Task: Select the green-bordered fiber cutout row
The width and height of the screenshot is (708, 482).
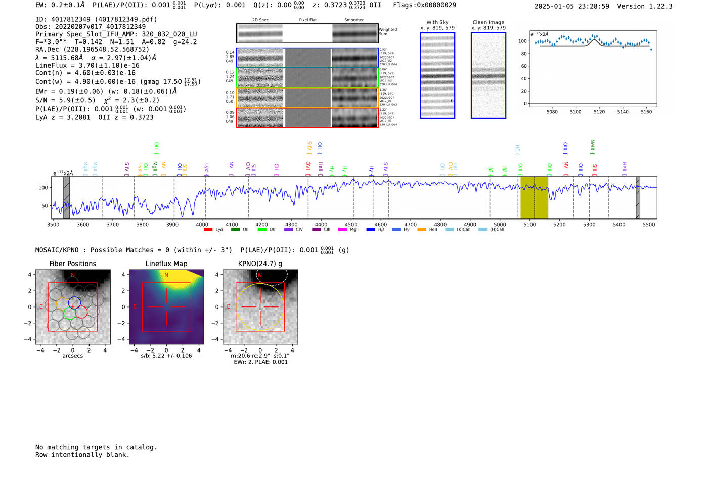Action: click(x=307, y=78)
